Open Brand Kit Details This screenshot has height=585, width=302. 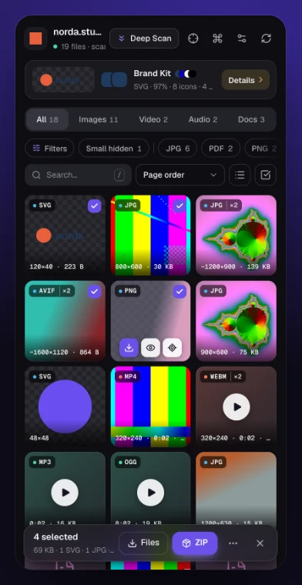click(x=246, y=80)
